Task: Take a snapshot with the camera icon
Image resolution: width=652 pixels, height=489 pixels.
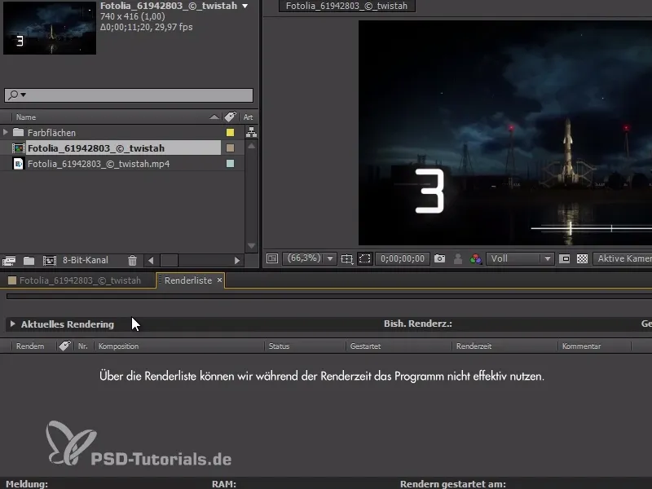Action: point(440,258)
